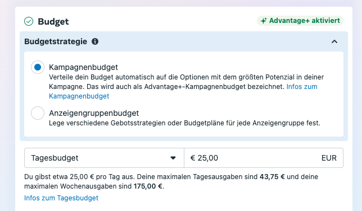Collapse the Budgetstrategie section via chevron

click(x=334, y=41)
